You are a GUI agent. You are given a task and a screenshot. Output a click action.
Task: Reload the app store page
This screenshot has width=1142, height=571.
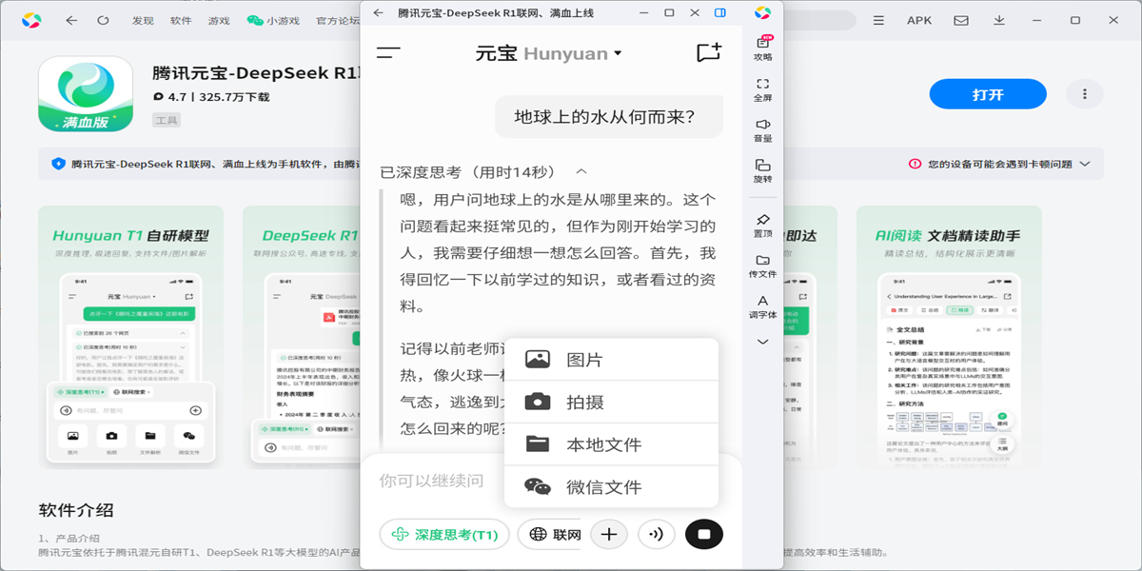(x=103, y=20)
